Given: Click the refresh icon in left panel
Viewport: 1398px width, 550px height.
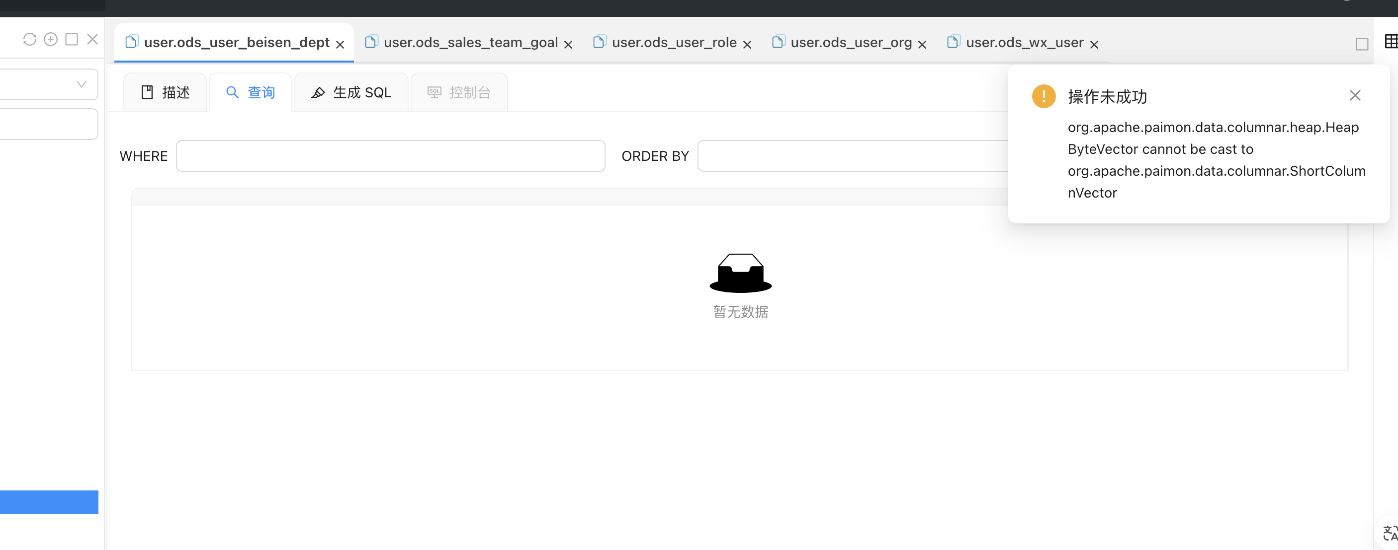Looking at the screenshot, I should (30, 40).
